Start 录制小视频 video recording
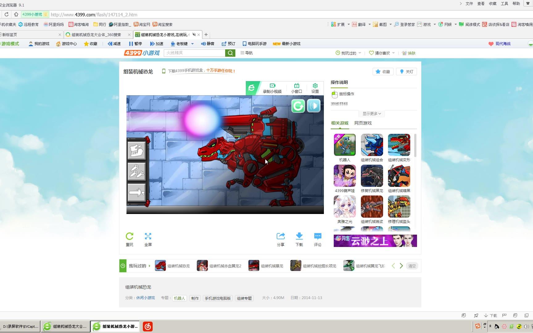The height and width of the screenshot is (333, 533). click(272, 88)
